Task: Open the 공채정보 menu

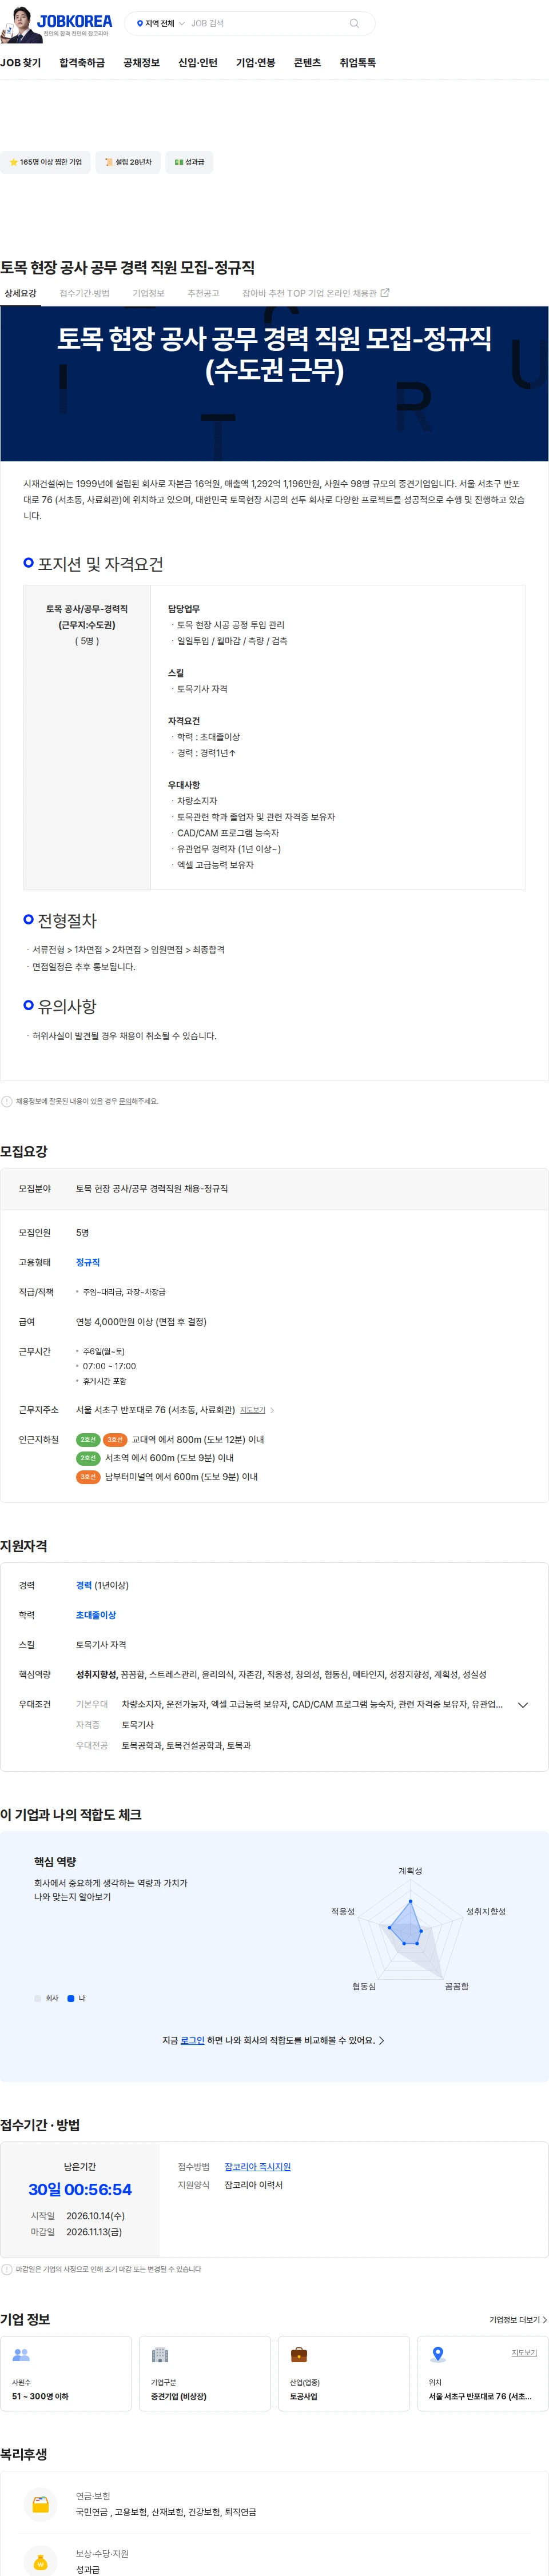Action: [141, 63]
